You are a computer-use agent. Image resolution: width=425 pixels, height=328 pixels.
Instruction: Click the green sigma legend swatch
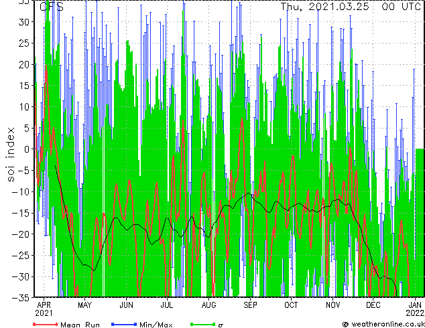tap(202, 324)
